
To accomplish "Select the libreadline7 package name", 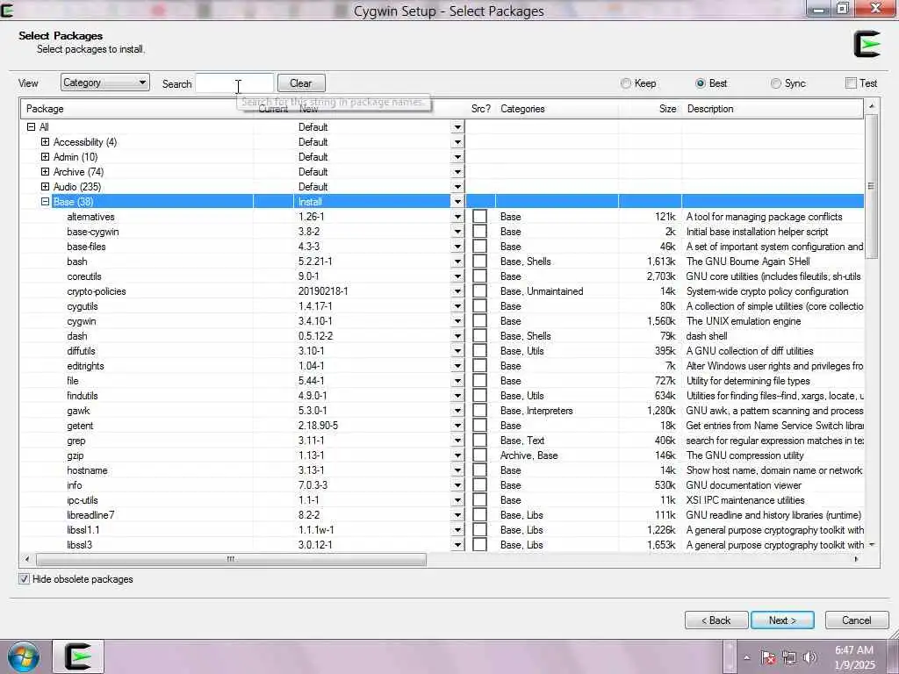I will 90,514.
